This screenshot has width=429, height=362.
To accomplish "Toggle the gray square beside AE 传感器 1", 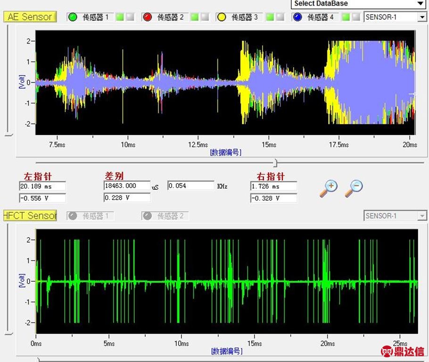I will click(130, 17).
